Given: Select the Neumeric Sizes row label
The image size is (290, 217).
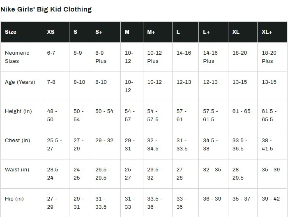Looking at the screenshot, I should click(x=18, y=57).
